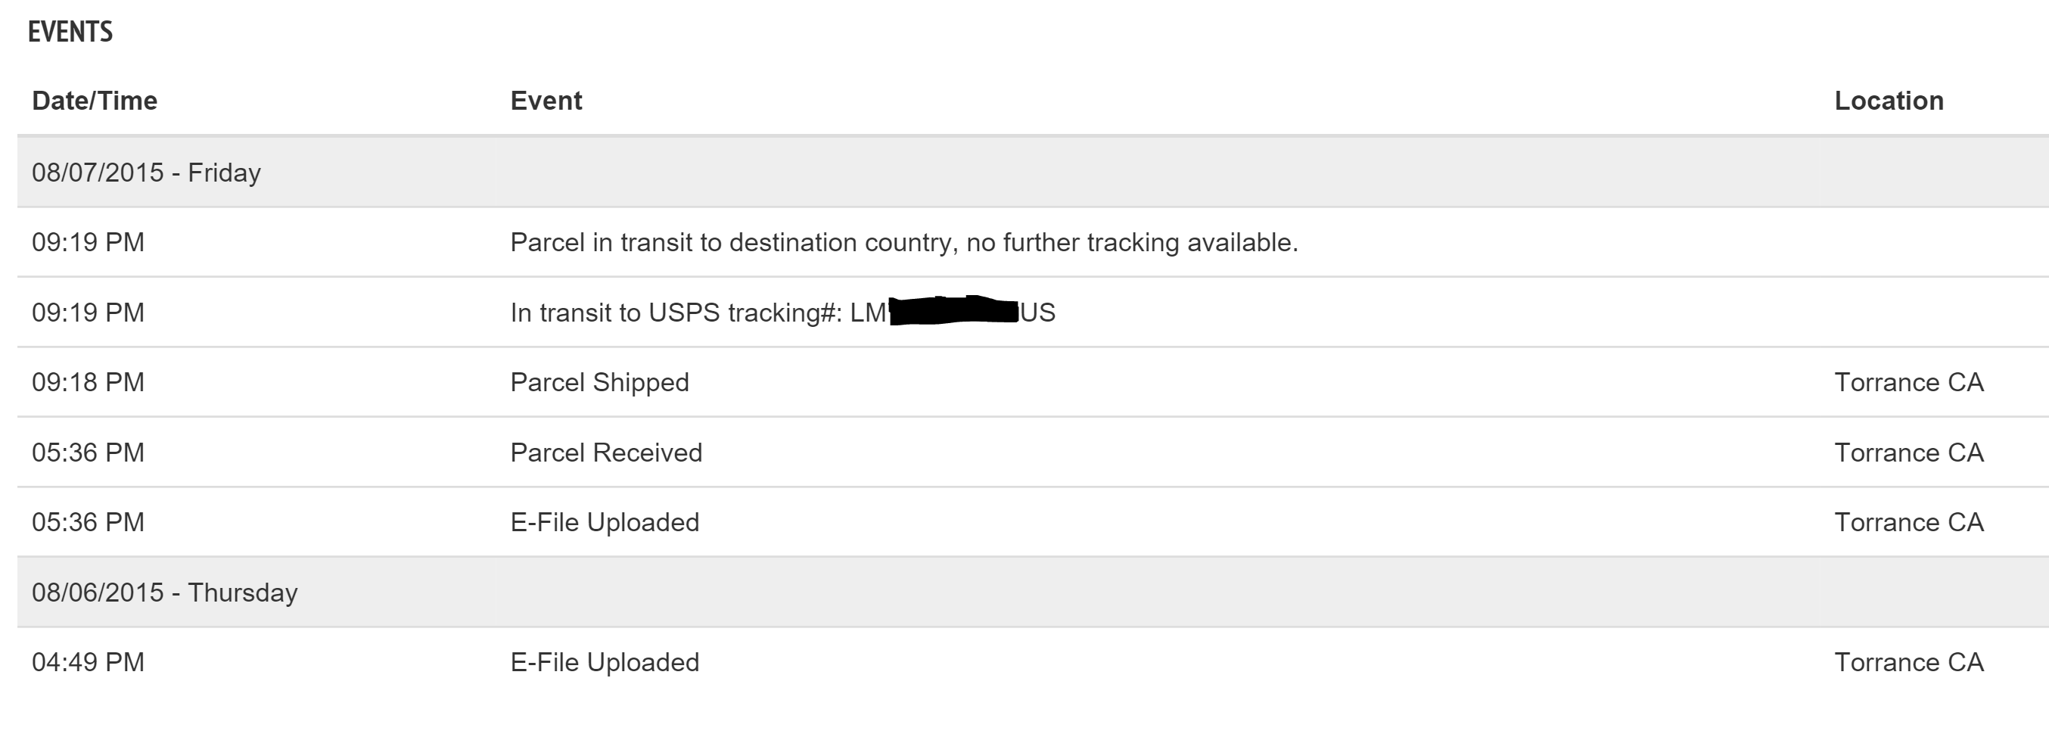Click the 04:49 PM timestamp
Viewport: 2049px width, 734px height.
point(89,662)
